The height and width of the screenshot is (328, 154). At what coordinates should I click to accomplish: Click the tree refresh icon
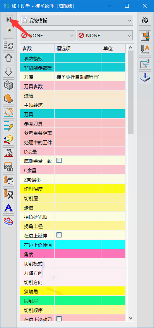point(9,44)
